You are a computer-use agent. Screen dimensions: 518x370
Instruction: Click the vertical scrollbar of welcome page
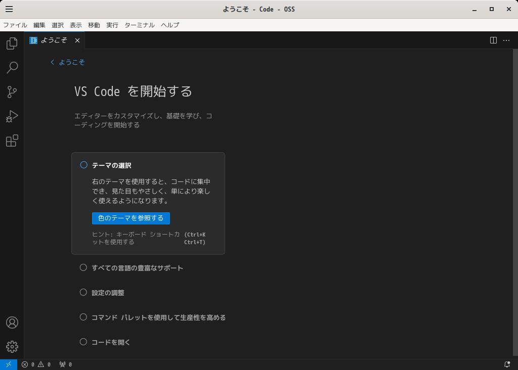515,202
